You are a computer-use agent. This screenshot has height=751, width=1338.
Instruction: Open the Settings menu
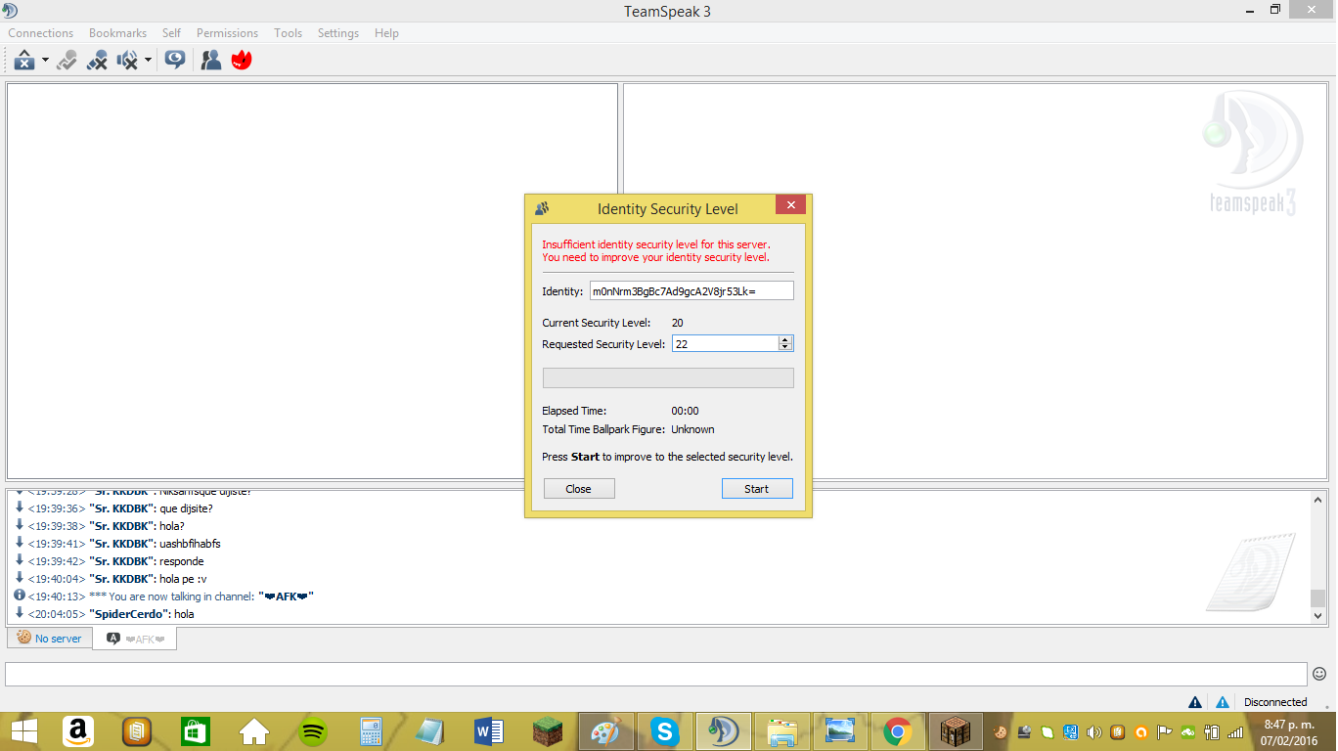[338, 33]
